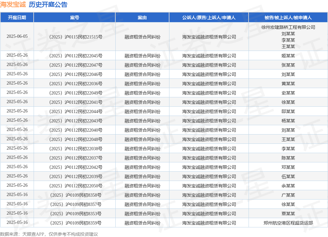Click defendant 陈某某
The image size is (328, 237).
point(288,158)
